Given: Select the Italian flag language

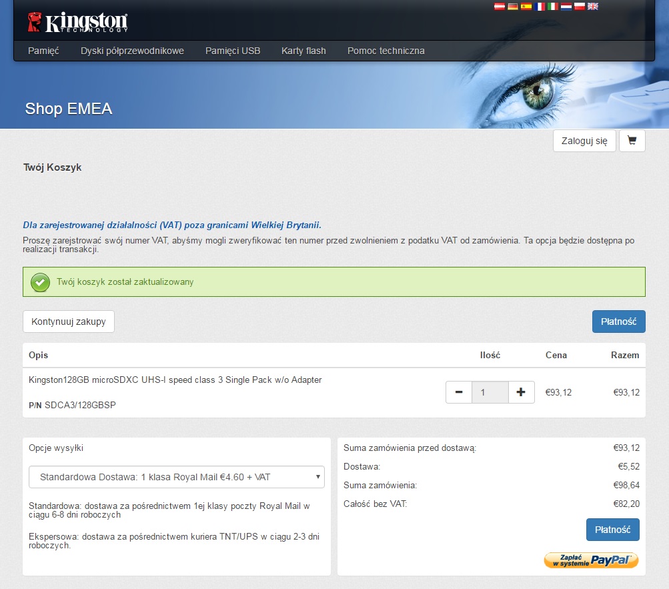Looking at the screenshot, I should pyautogui.click(x=553, y=7).
